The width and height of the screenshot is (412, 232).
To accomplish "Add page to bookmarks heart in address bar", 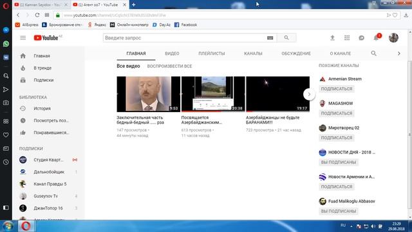I will pyautogui.click(x=395, y=15).
